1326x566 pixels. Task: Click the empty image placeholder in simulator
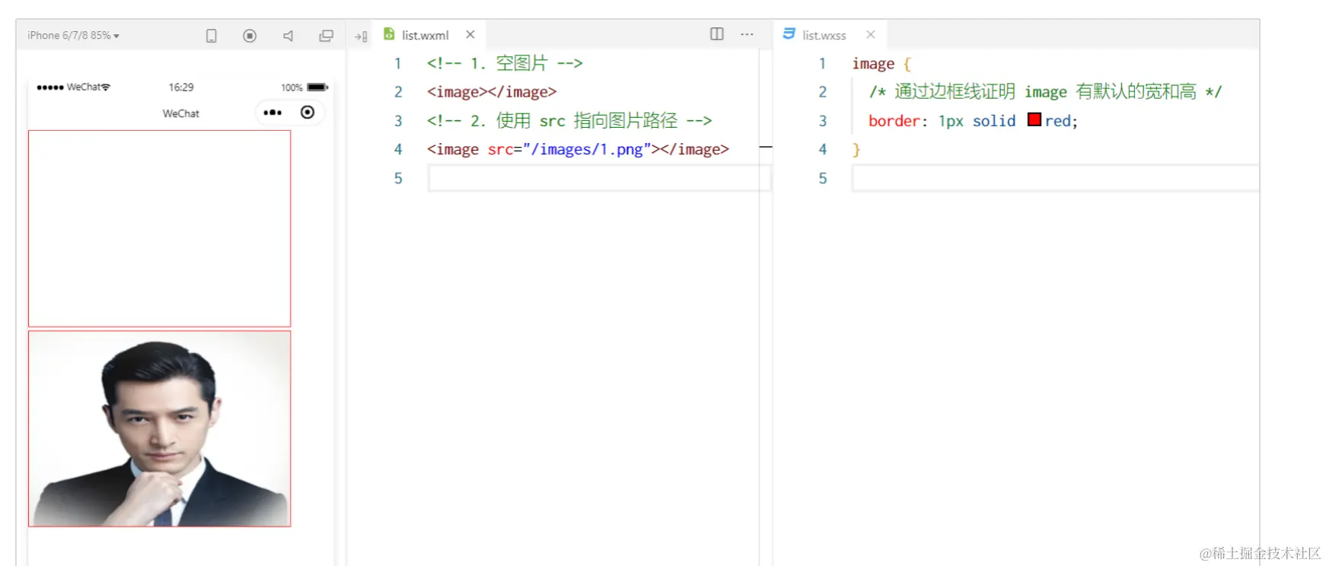(x=160, y=228)
